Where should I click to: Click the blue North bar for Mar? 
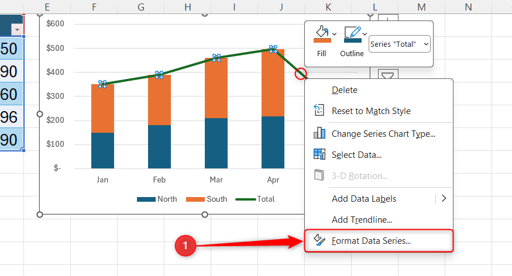click(216, 143)
